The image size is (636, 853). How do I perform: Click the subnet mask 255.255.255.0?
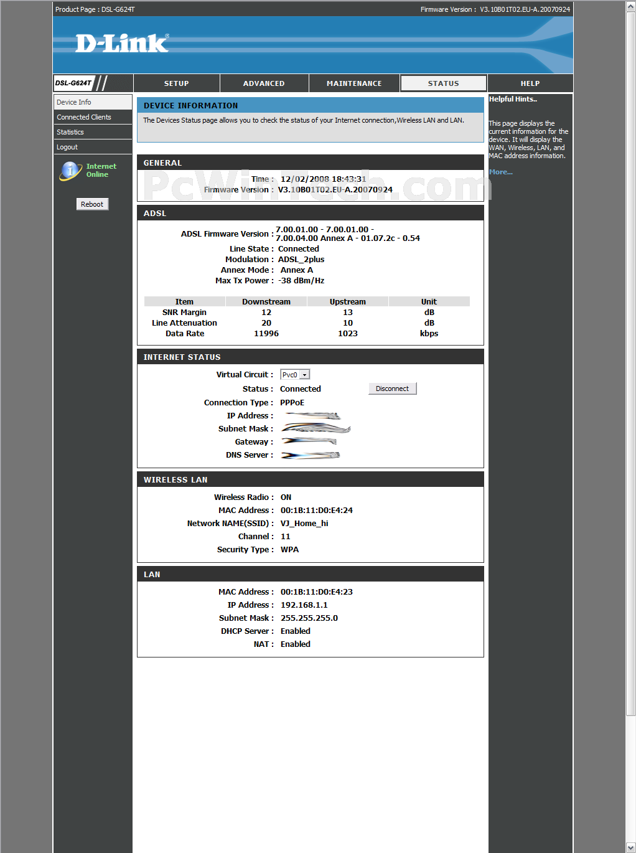pyautogui.click(x=309, y=618)
